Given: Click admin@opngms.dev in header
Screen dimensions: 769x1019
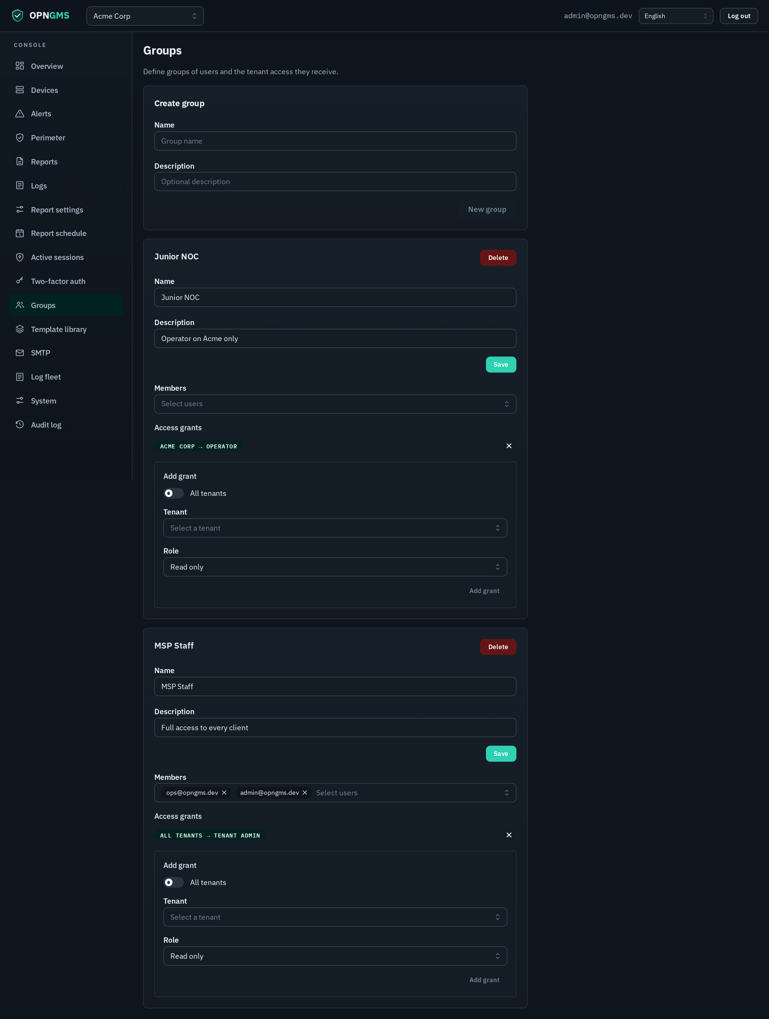Looking at the screenshot, I should pos(598,16).
